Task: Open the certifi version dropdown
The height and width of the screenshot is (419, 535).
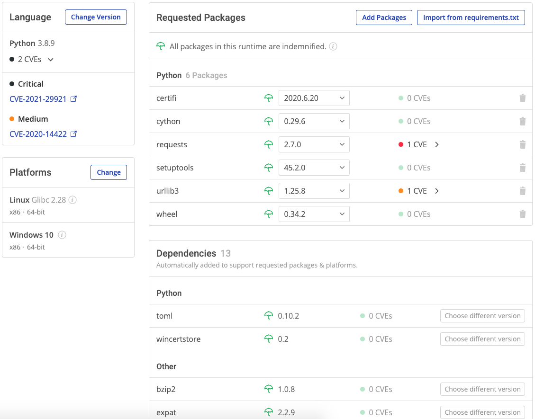Action: tap(314, 98)
